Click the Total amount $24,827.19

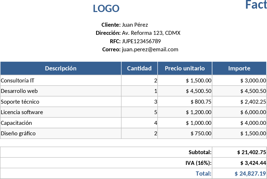coord(250,174)
